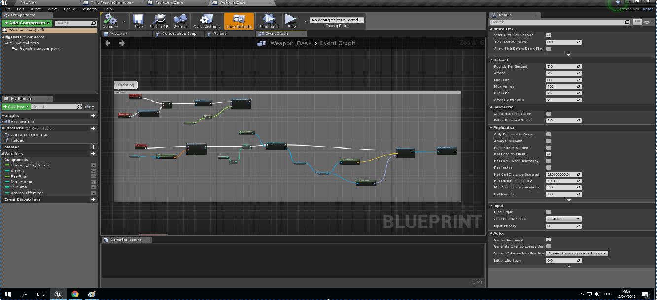This screenshot has height=300, width=657.
Task: Click Add Component button
Action: (27, 23)
